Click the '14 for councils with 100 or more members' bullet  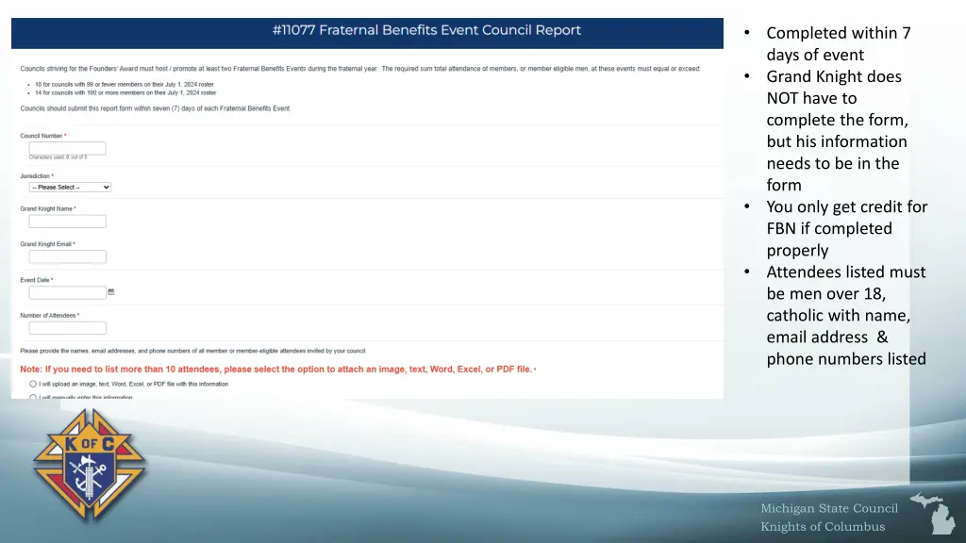pos(125,93)
